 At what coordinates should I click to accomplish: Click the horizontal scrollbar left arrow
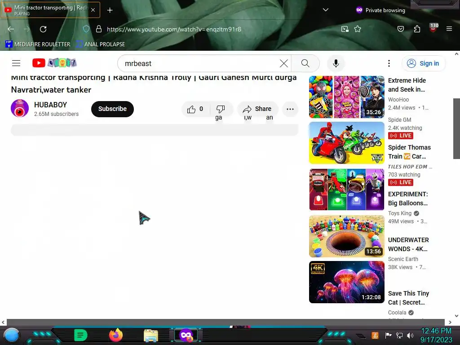pyautogui.click(x=3, y=323)
